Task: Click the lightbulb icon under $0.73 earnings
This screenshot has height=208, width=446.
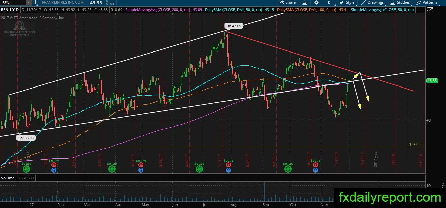Action: [229, 170]
